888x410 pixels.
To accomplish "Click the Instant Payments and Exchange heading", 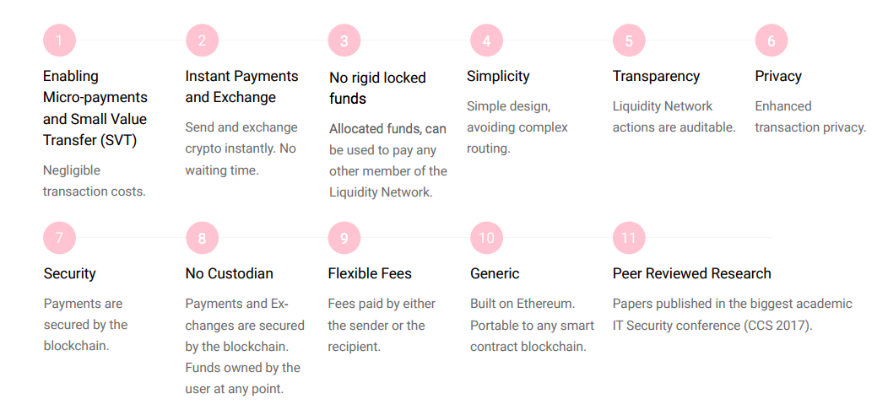I will point(241,87).
